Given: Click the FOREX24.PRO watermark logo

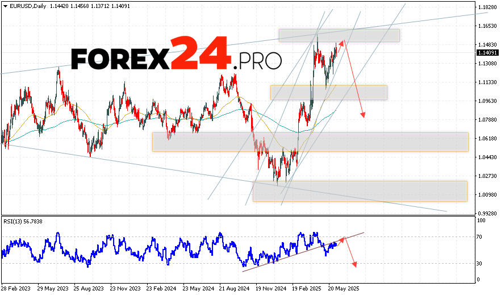Looking at the screenshot, I should tap(176, 55).
